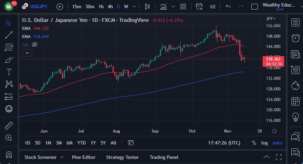Screen dimensions: 303x164
Task: Set the chart range to YTD
Action: tap(81, 143)
